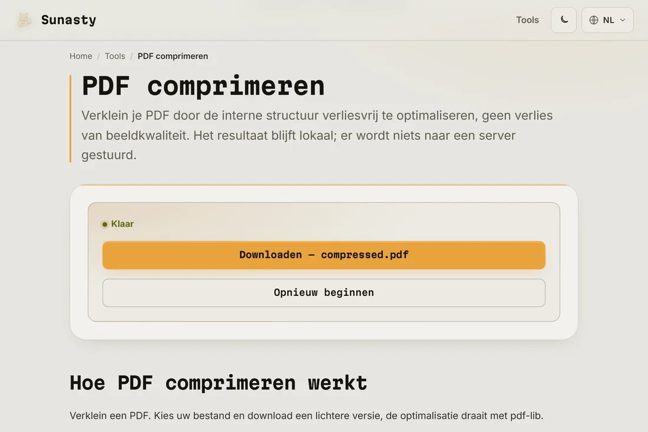
Task: Open the Sunasty brand name link
Action: 68,20
